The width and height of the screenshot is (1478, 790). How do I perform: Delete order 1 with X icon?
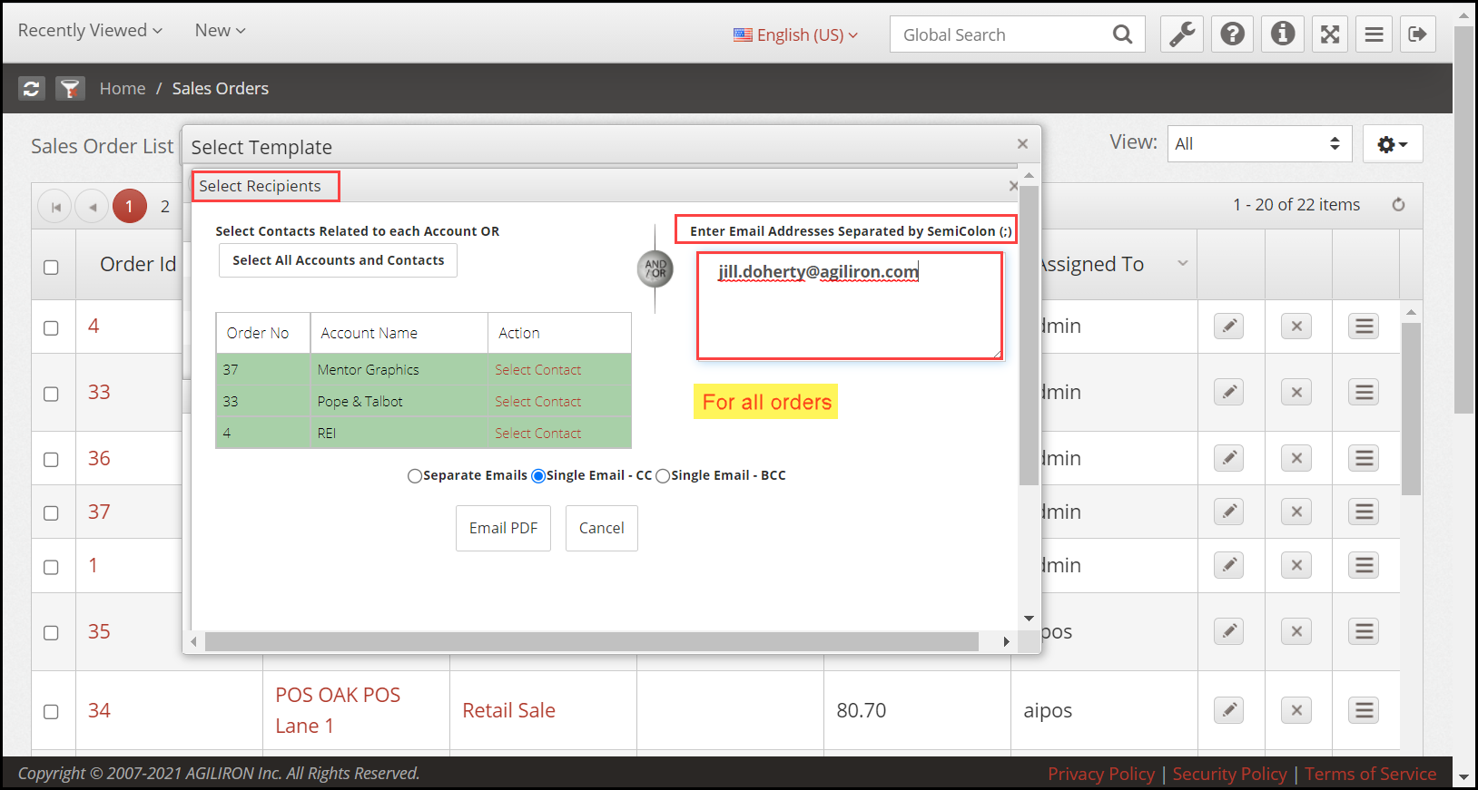(x=1296, y=565)
